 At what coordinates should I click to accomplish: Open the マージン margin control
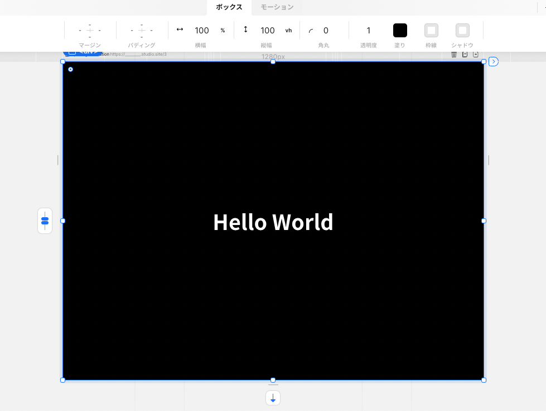coord(90,31)
